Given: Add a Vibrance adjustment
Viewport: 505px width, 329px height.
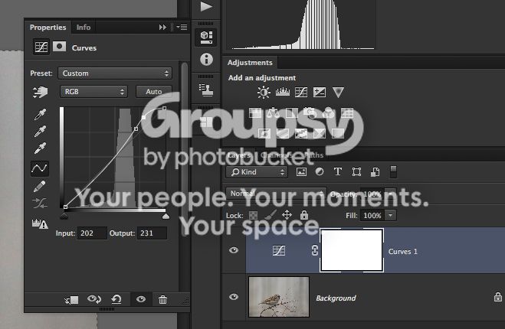Looking at the screenshot, I should [x=338, y=93].
